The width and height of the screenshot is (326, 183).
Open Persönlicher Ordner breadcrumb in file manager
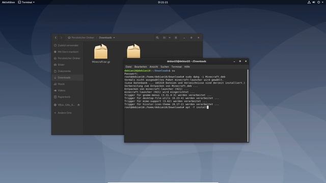click(81, 38)
